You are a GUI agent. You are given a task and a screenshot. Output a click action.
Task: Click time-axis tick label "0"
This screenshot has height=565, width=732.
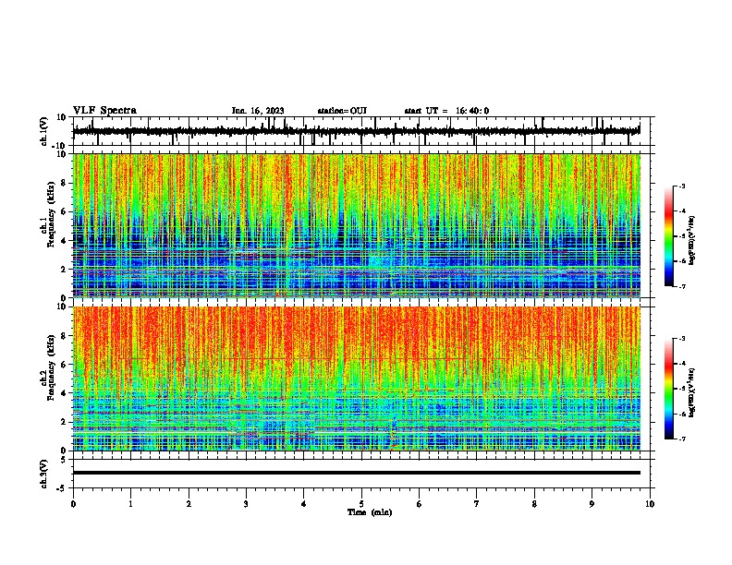tap(73, 504)
